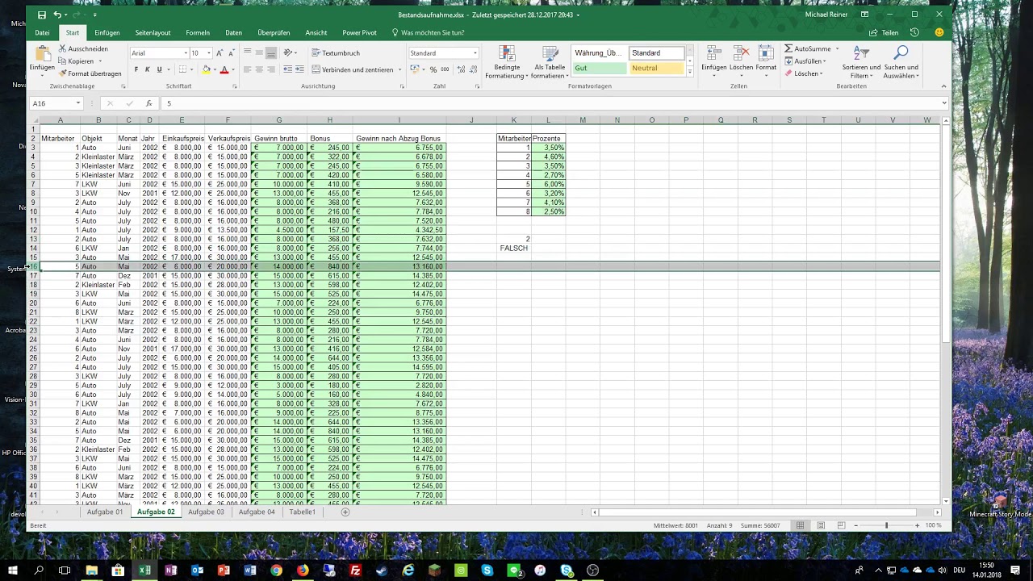Click the Teilen share button

point(885,33)
